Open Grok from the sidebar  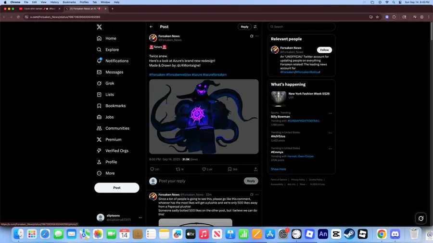click(105, 83)
